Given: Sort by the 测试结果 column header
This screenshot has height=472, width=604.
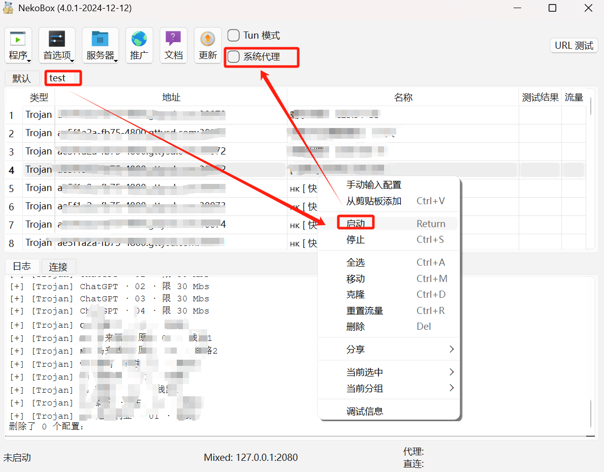Looking at the screenshot, I should [x=540, y=98].
